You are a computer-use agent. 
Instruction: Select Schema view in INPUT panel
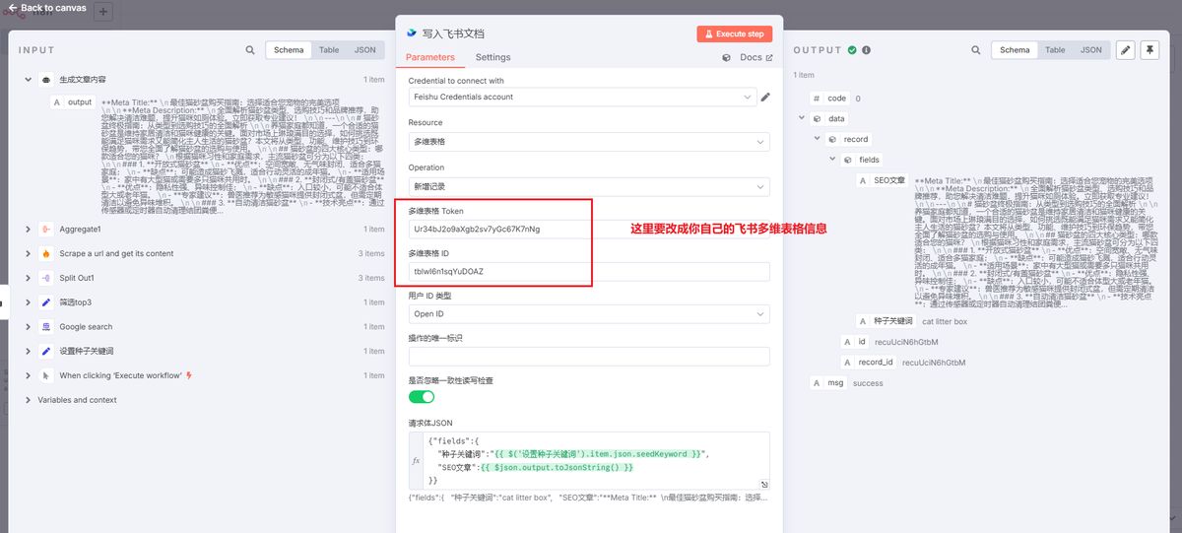(289, 50)
